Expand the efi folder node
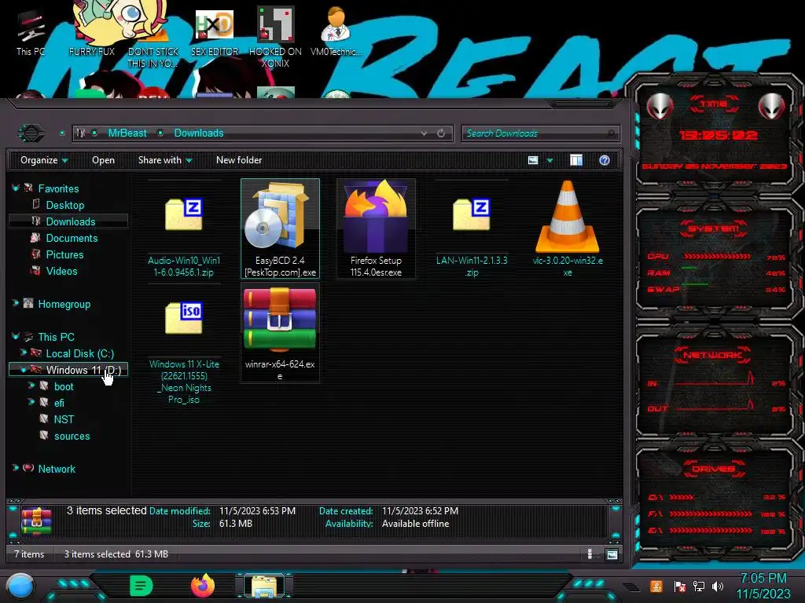The width and height of the screenshot is (805, 603). [x=31, y=402]
